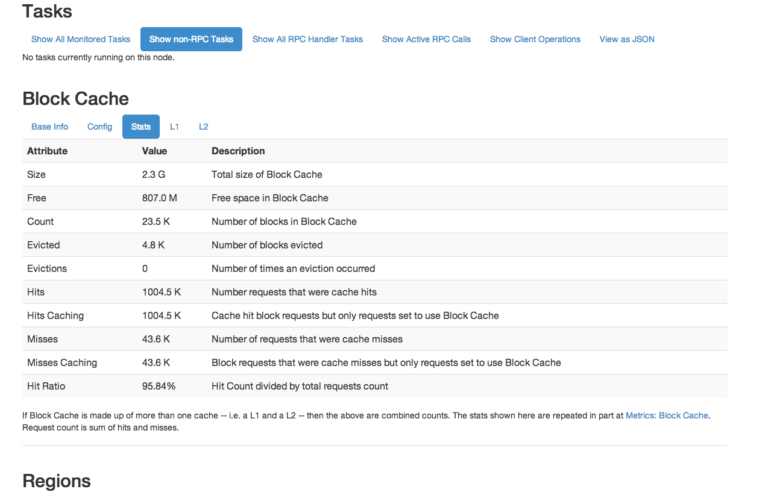Viewport: 780px width, 492px height.
Task: Click the Hit Ratio value 95.84%
Action: [159, 386]
